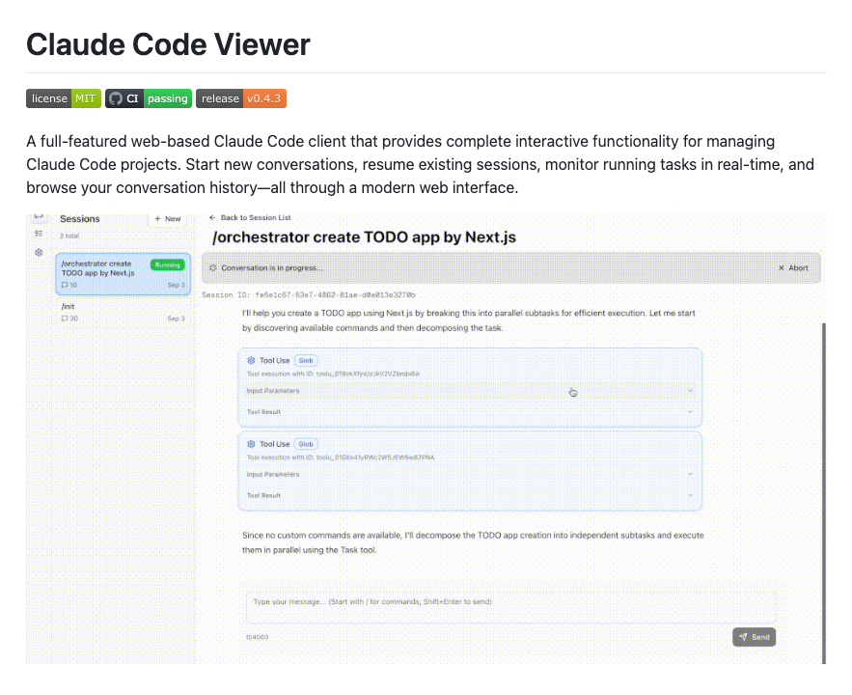Click the back arrow icon
The image size is (852, 695).
[212, 217]
